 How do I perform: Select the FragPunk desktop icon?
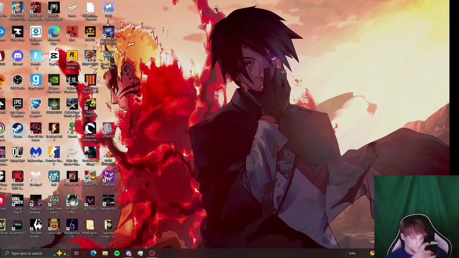[108, 178]
